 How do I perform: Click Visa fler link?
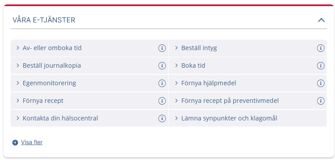32,142
